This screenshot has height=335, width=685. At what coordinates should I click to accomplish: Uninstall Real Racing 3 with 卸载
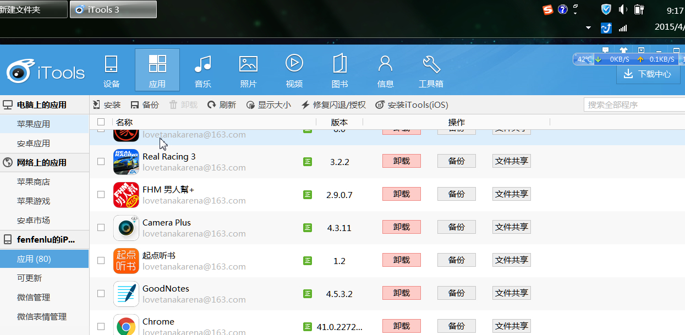coord(402,161)
